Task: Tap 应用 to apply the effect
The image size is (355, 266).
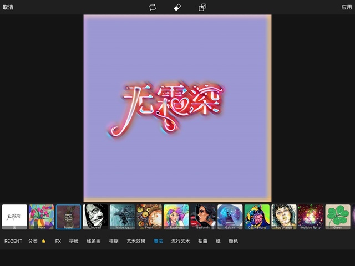Action: [346, 7]
